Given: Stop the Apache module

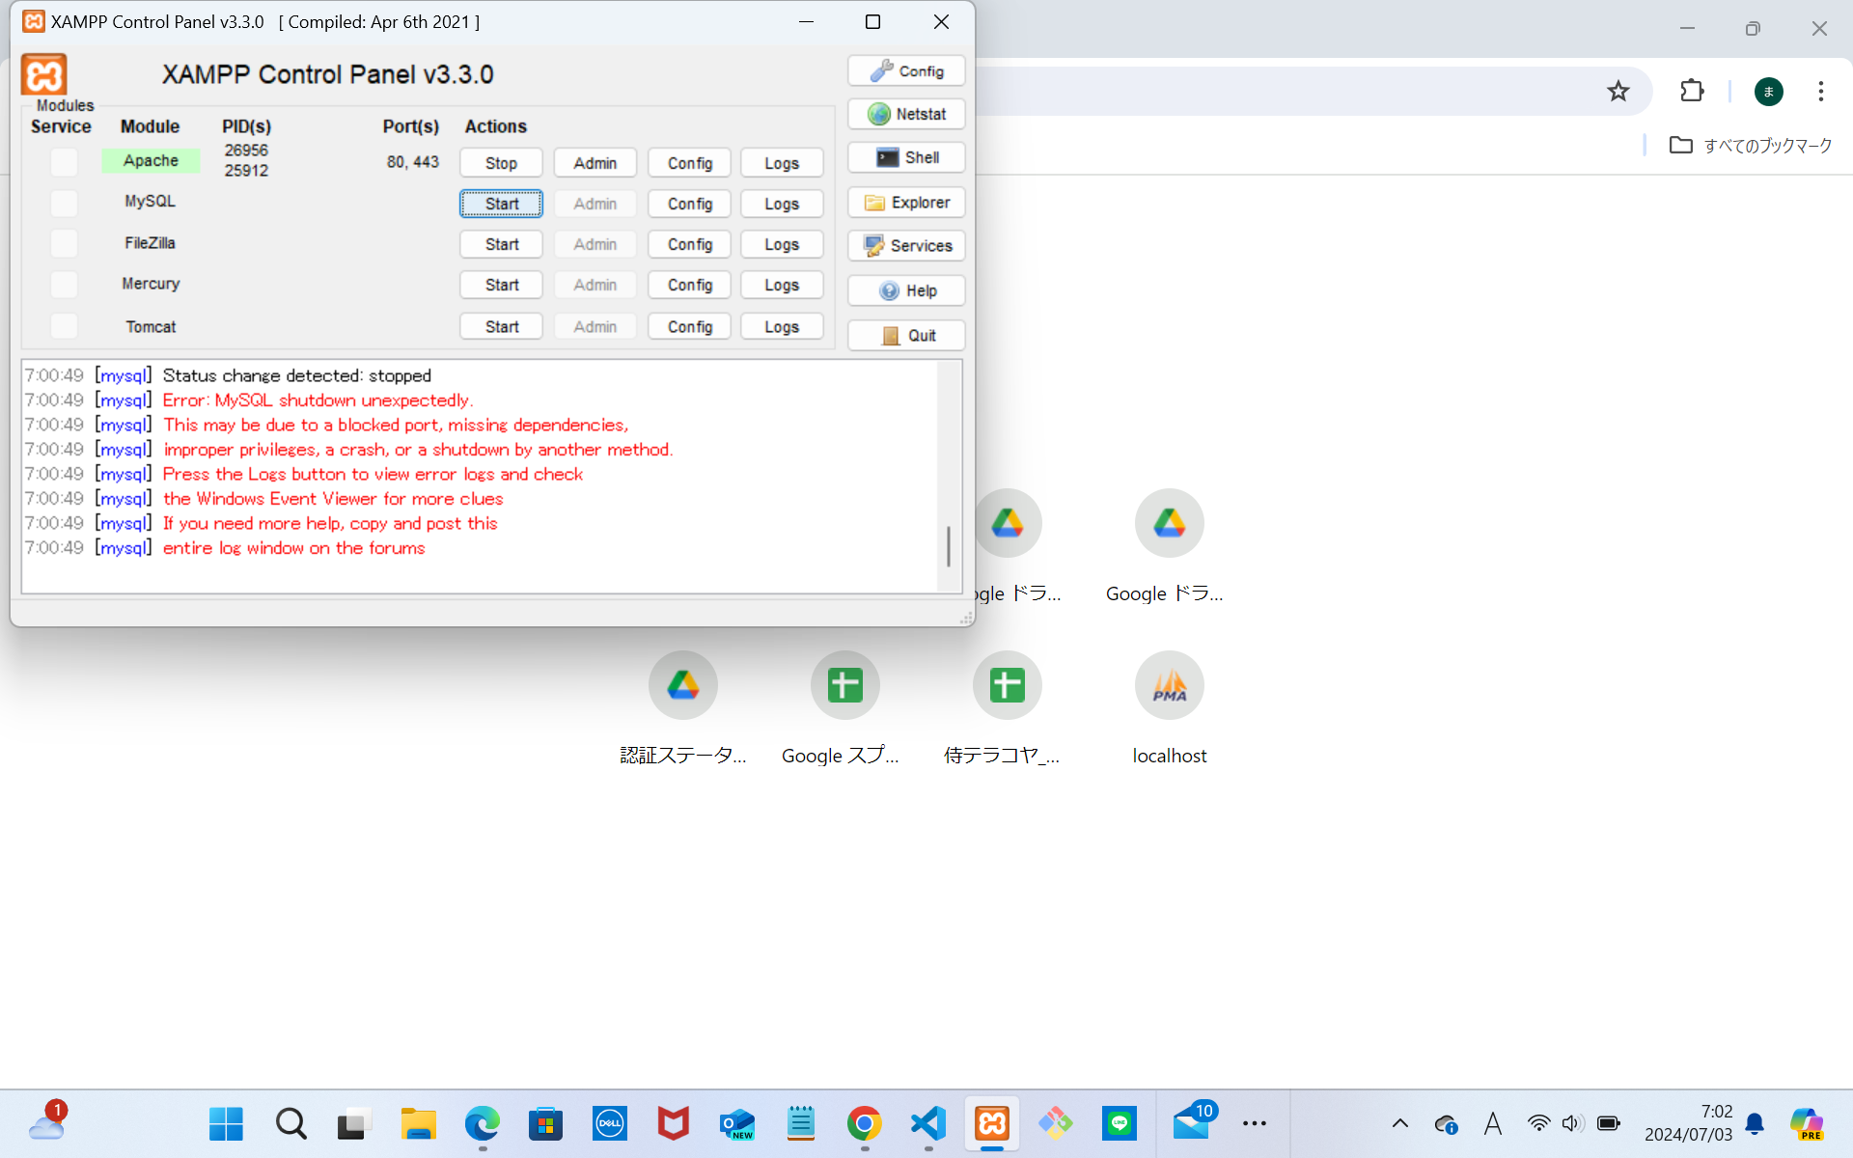Looking at the screenshot, I should [501, 163].
